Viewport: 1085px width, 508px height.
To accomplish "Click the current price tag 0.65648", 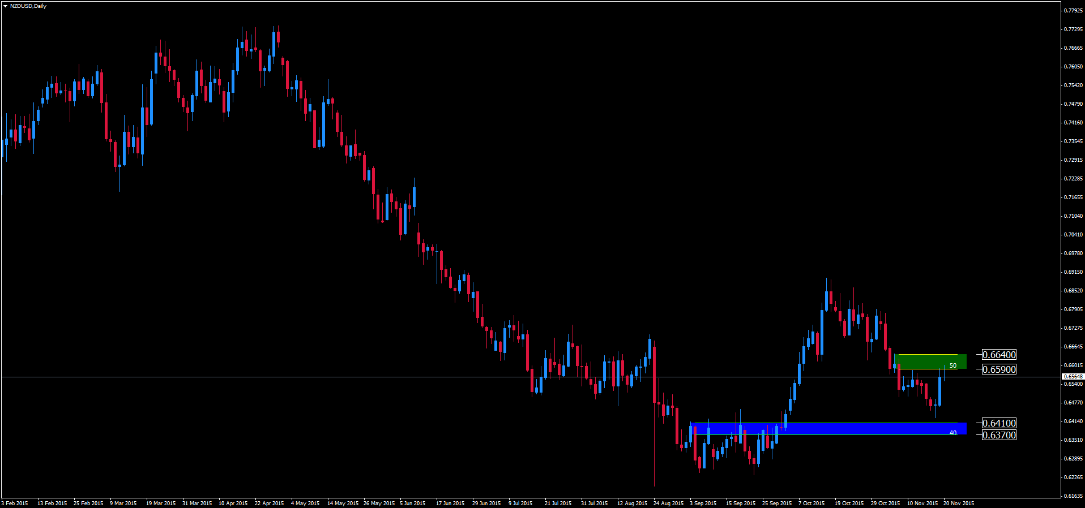I will coord(1073,377).
